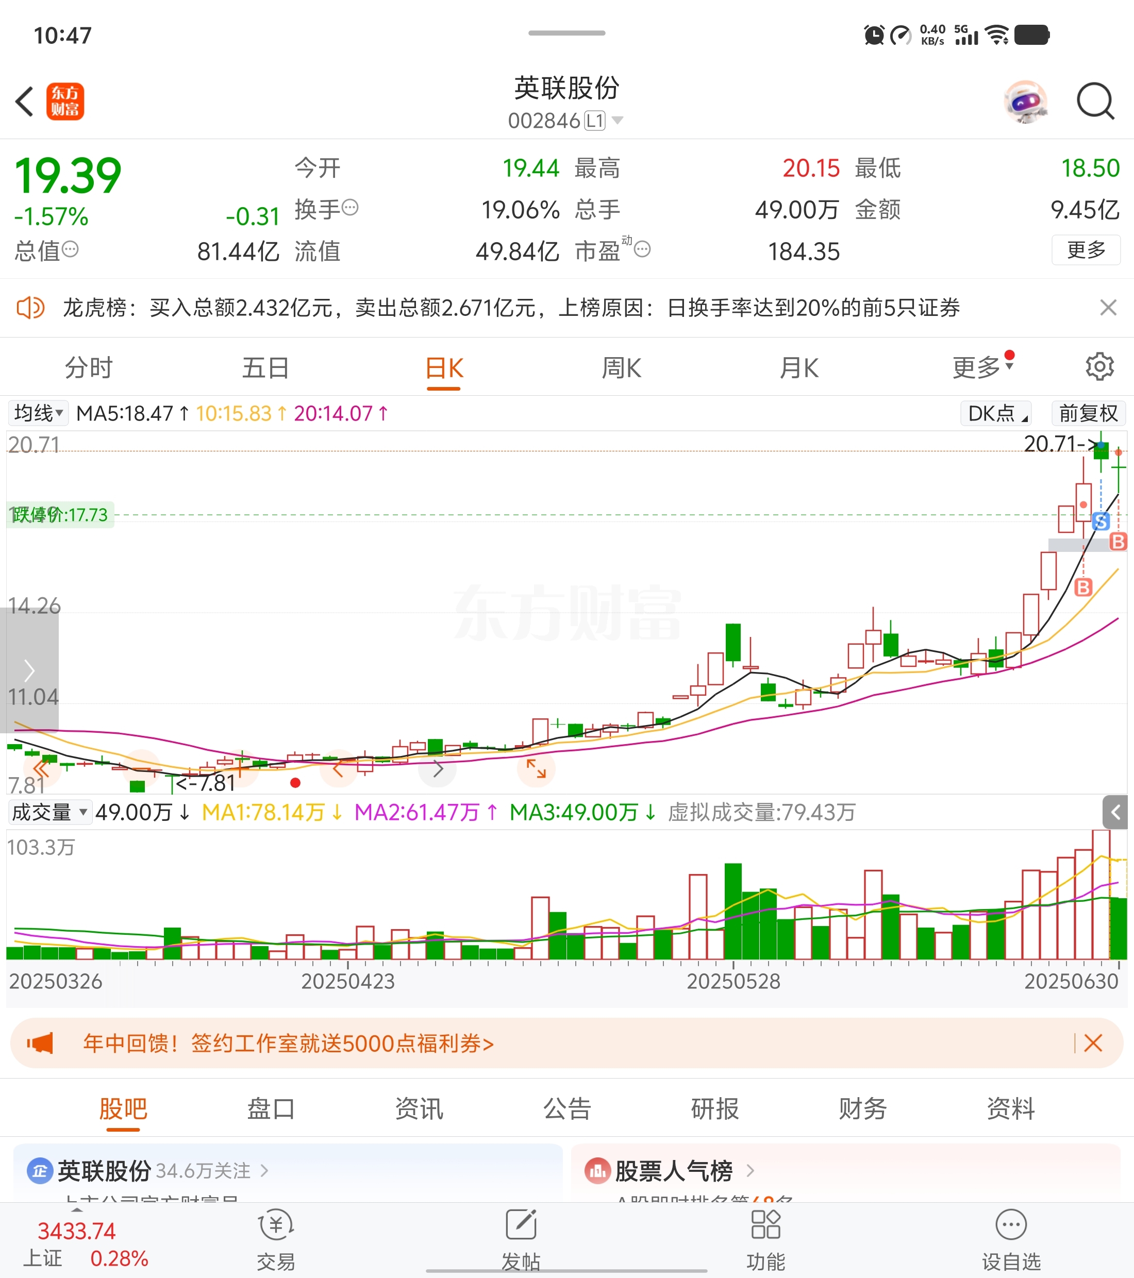Screen dimensions: 1134x1278
Task: Toggle 前复权 price adjustment
Action: click(1088, 413)
